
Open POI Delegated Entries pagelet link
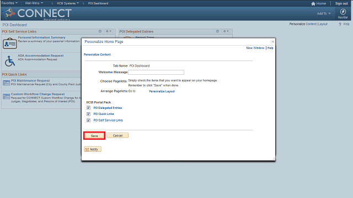108,108
